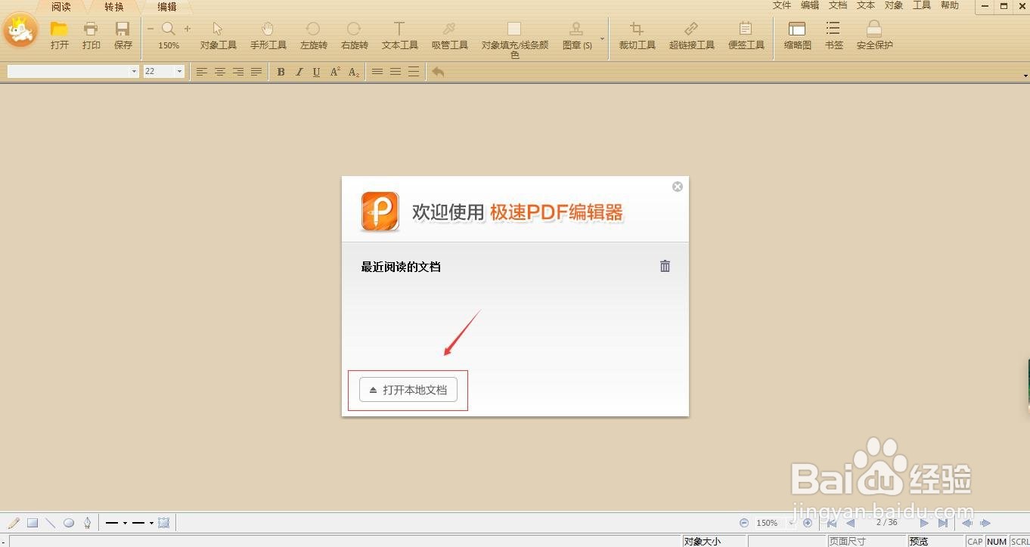Click the 打开本地文档 button

click(x=408, y=390)
